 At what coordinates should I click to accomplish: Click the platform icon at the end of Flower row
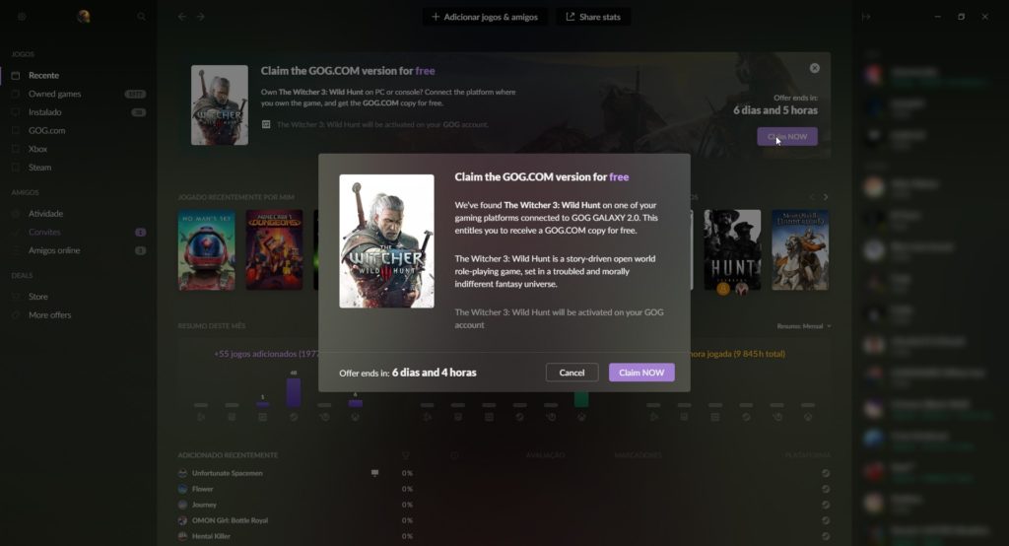[826, 489]
